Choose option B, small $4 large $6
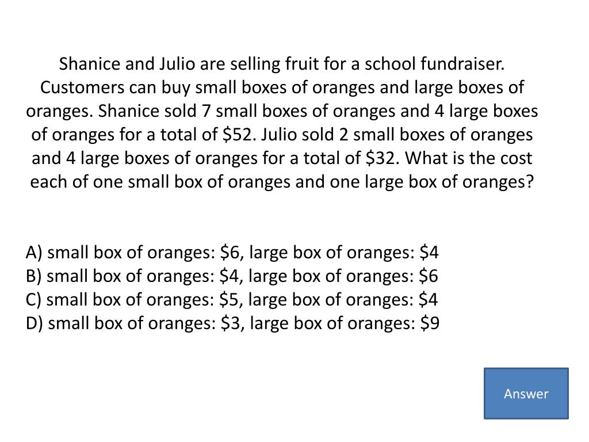Viewport: 589px width, 442px height. [232, 276]
